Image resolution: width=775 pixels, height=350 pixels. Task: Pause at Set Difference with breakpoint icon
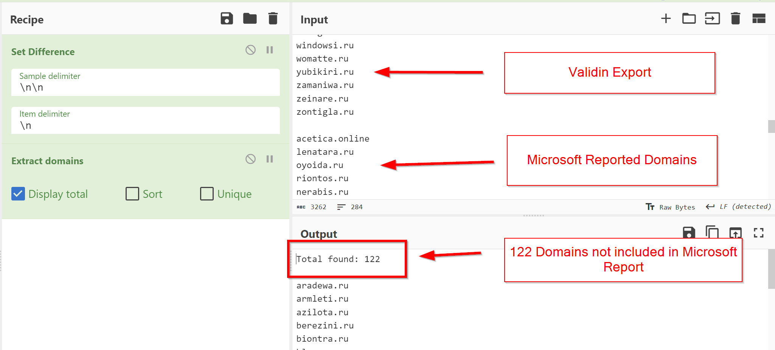[270, 50]
